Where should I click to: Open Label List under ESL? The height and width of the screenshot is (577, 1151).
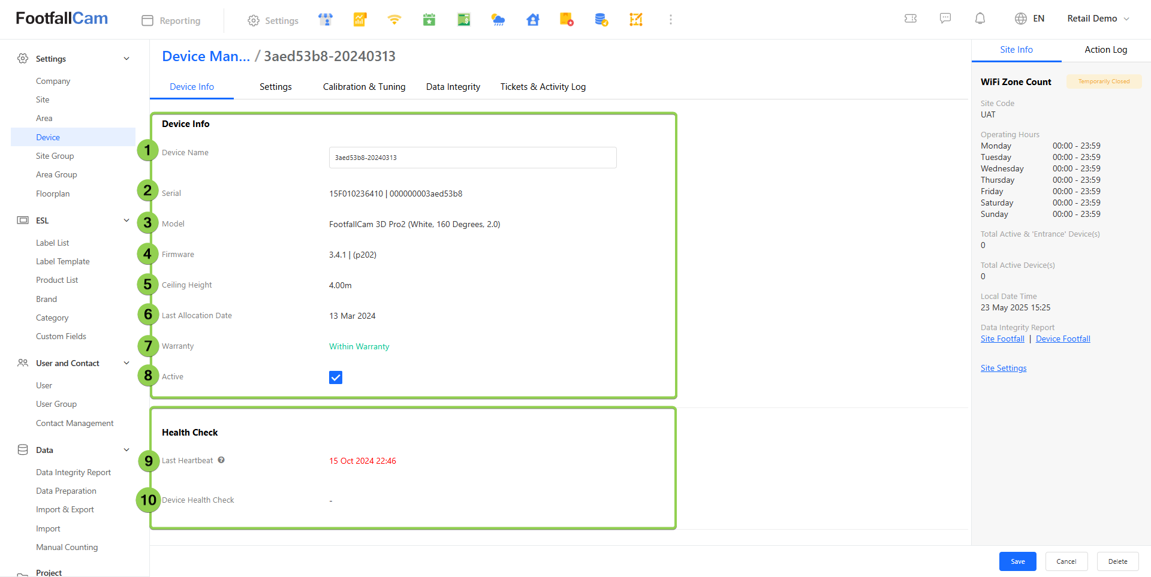[x=53, y=243]
